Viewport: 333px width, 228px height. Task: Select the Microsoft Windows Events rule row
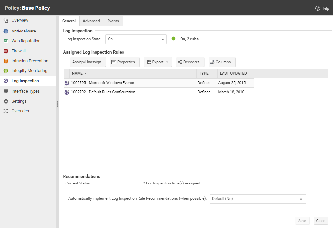tap(102, 83)
